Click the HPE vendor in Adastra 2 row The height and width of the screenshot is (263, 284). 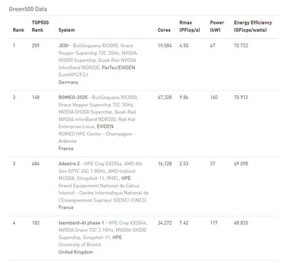[126, 178]
